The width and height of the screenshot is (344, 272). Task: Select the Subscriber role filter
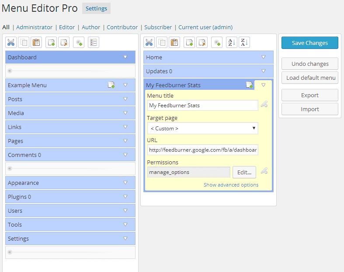158,27
